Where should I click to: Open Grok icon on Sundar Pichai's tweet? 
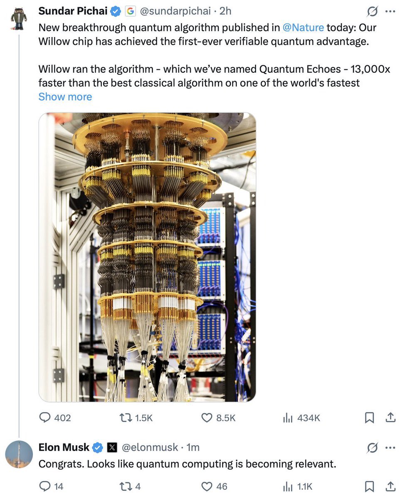(x=372, y=12)
